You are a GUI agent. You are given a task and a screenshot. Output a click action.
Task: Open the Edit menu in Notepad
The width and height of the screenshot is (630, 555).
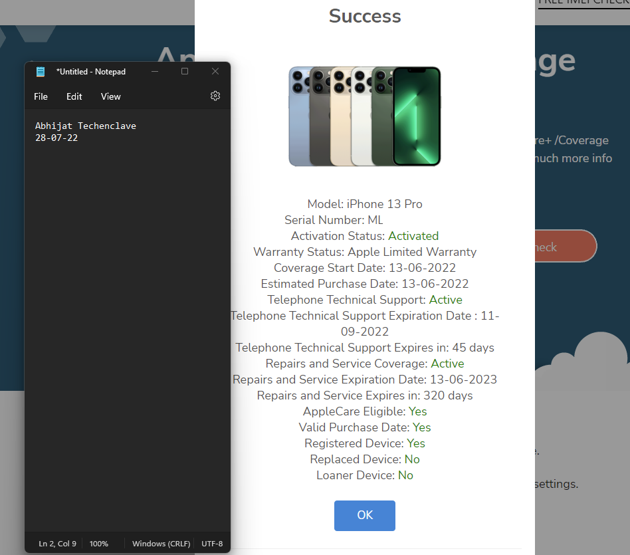click(x=74, y=96)
